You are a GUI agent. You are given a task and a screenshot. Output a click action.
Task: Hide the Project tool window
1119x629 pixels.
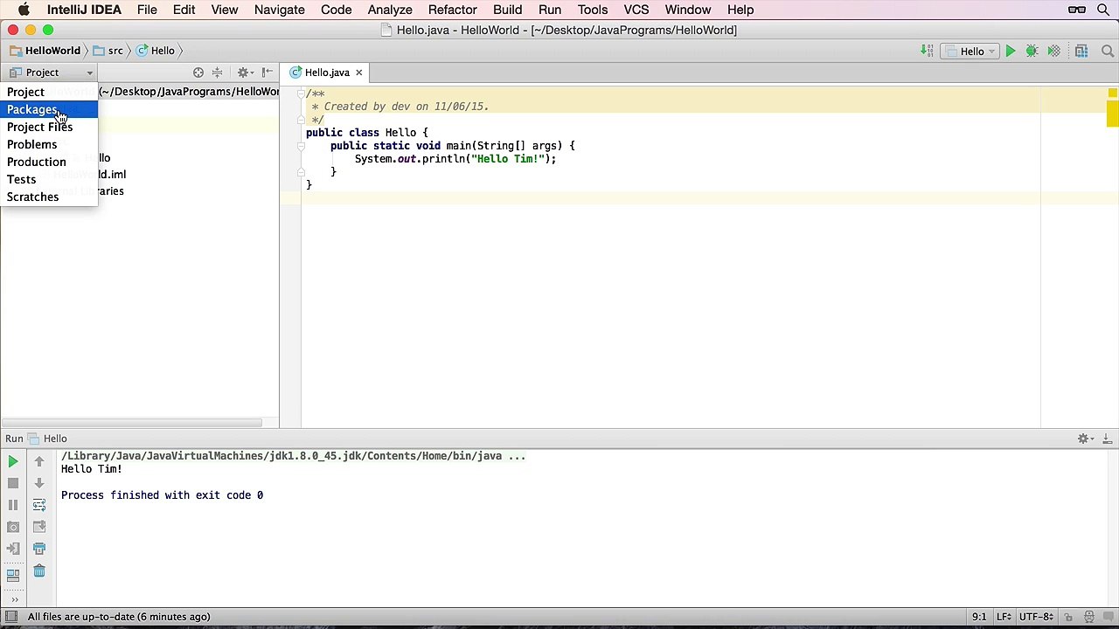click(268, 73)
